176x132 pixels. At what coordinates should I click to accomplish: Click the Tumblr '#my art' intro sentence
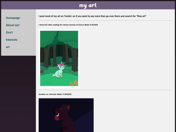92,16
